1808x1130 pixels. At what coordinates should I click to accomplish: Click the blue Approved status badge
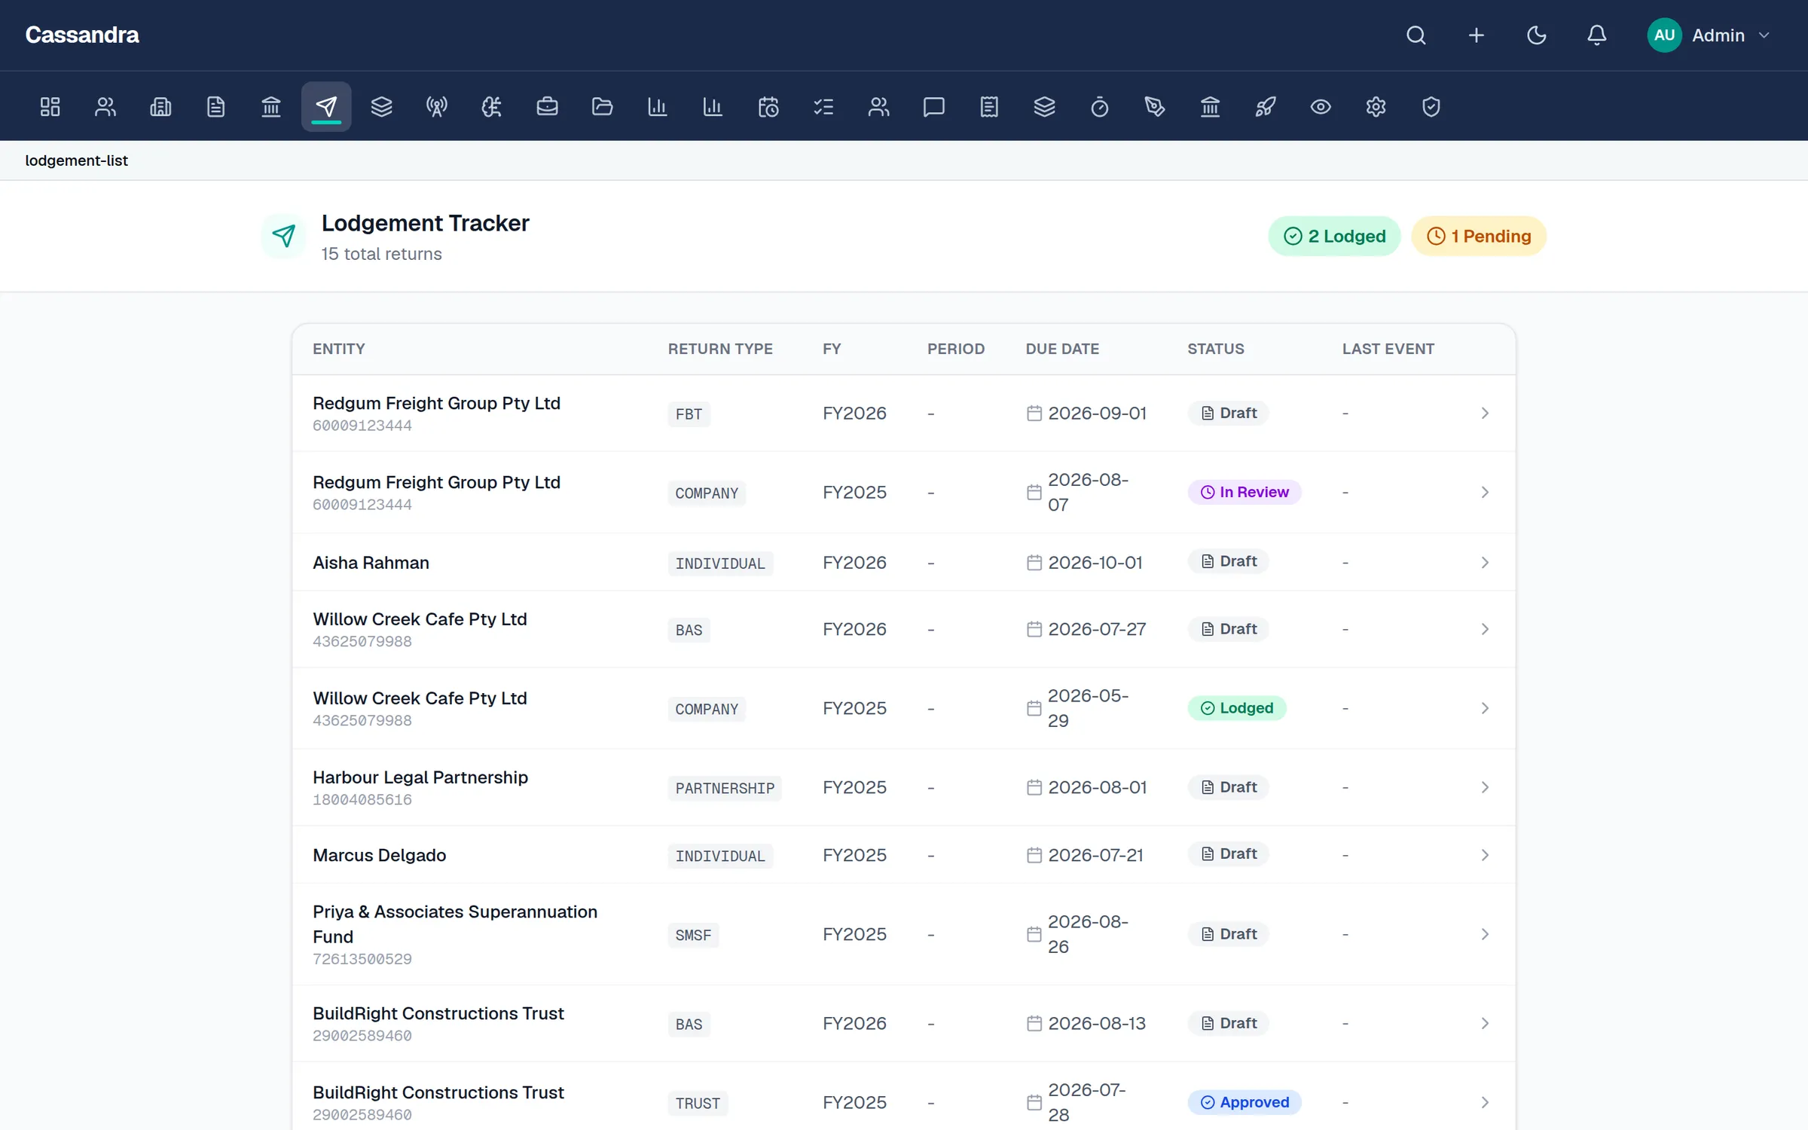[1245, 1102]
